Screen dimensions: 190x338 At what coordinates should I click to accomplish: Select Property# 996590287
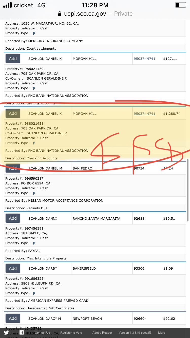[24, 178]
